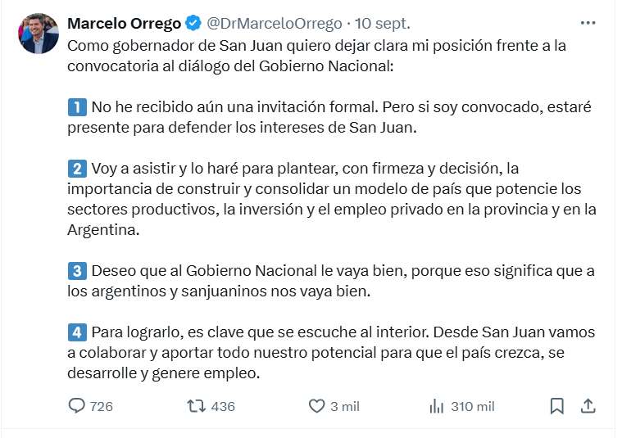
Task: Click the blue number 1 emoji
Action: click(x=75, y=107)
